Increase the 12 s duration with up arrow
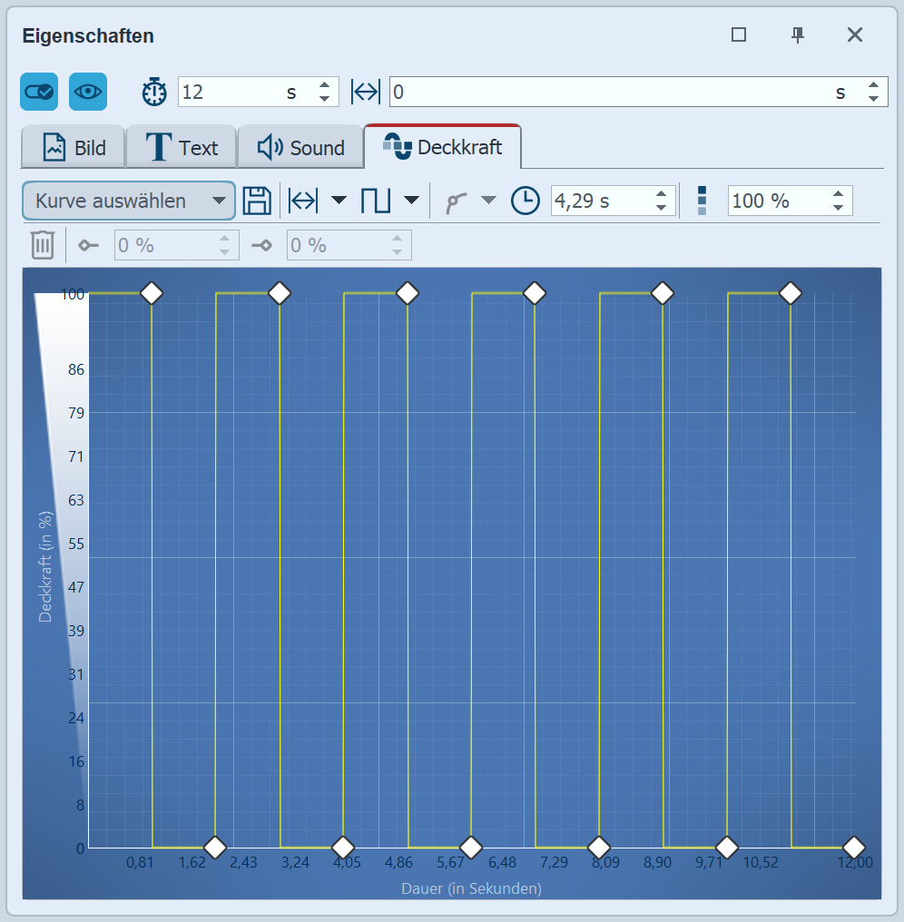This screenshot has height=922, width=904. click(x=324, y=85)
